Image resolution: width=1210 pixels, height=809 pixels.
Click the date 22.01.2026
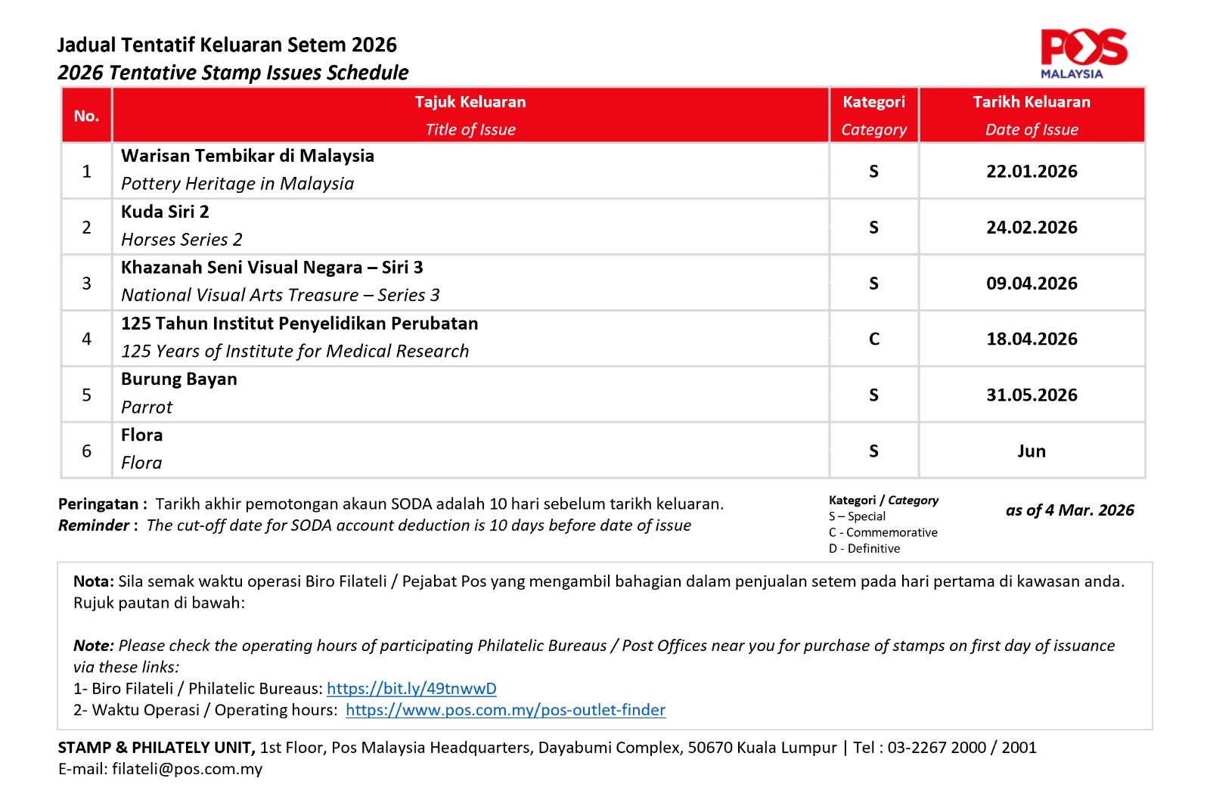point(1031,172)
